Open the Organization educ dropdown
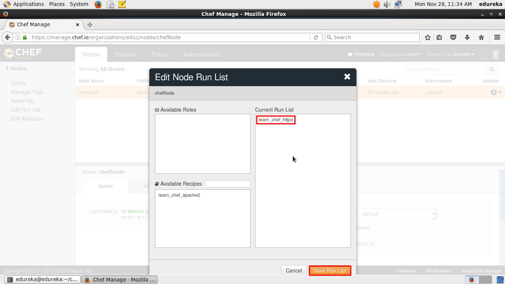 pyautogui.click(x=400, y=54)
